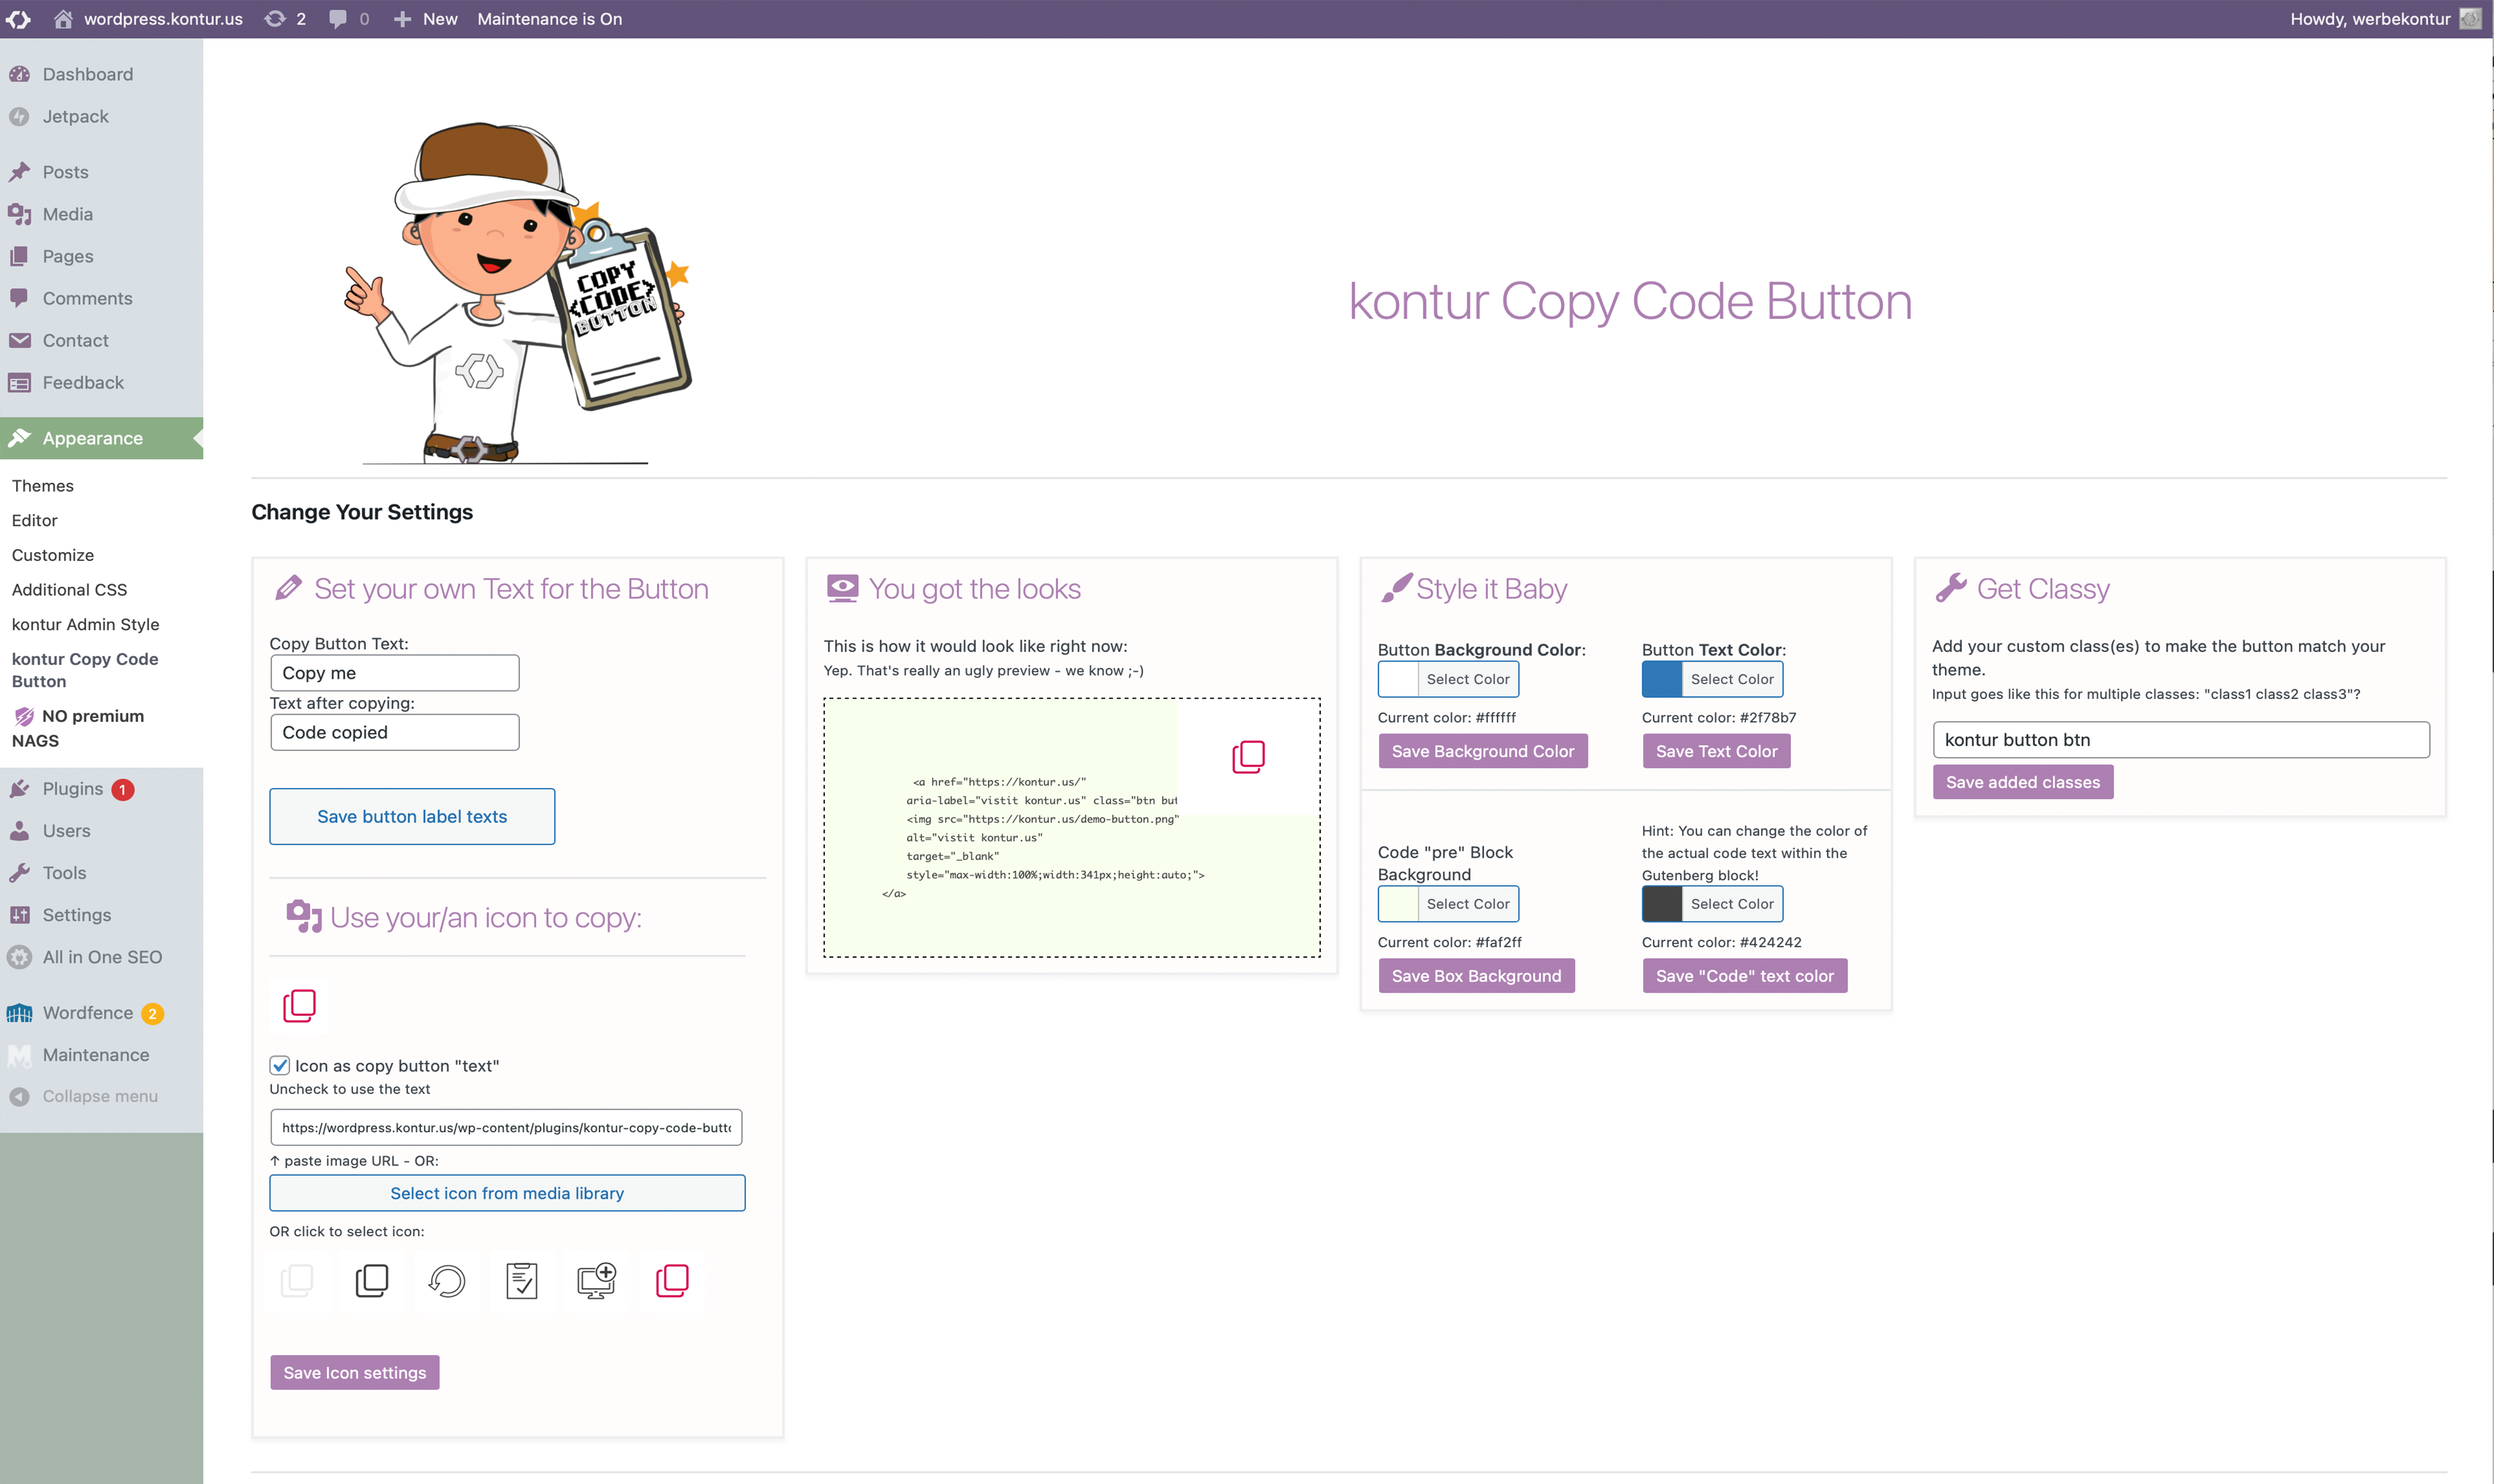The height and width of the screenshot is (1484, 2494).
Task: Click Save added classes button
Action: [x=2023, y=782]
